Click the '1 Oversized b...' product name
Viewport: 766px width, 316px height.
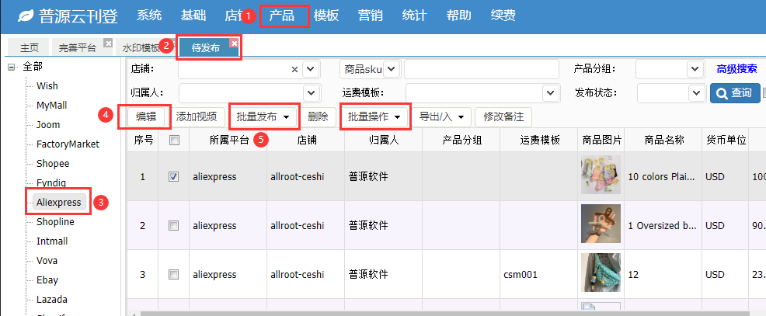(x=661, y=226)
